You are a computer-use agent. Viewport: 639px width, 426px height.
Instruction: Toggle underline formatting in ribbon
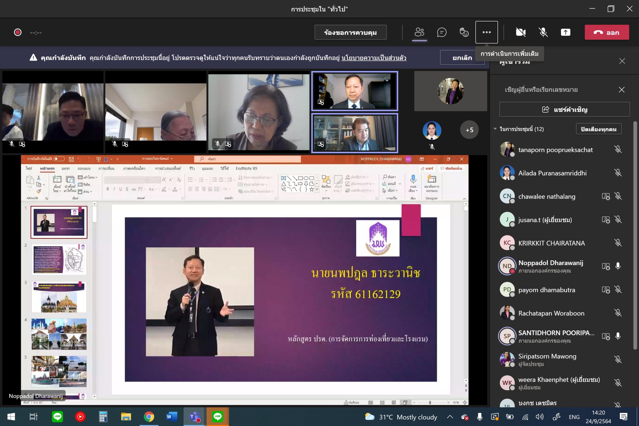[x=121, y=189]
